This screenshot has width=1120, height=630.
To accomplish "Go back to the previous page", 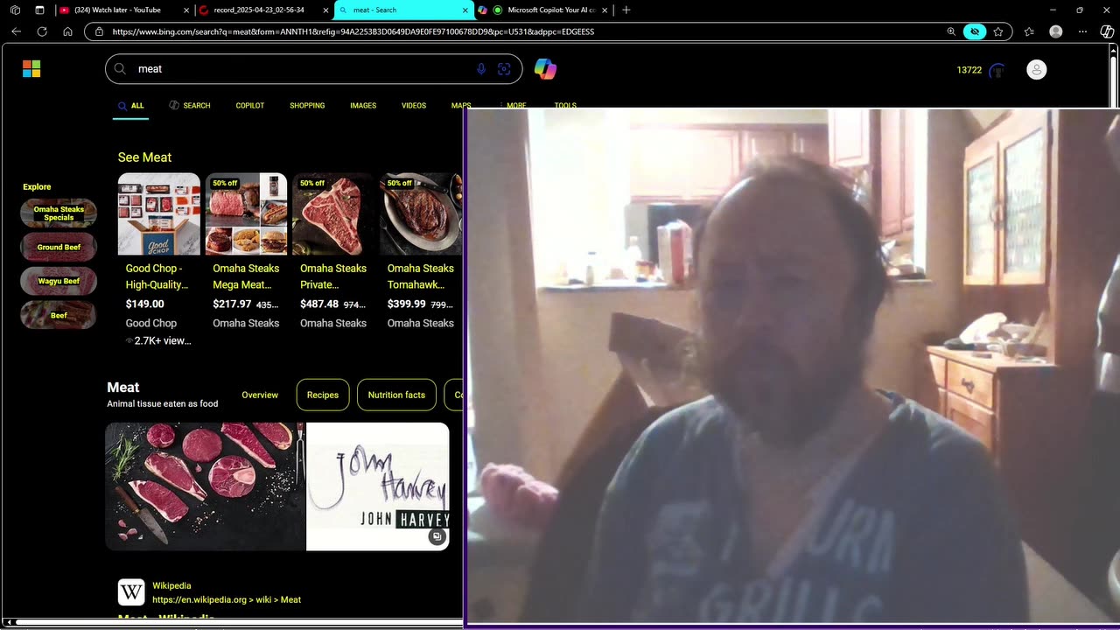I will pos(16,31).
